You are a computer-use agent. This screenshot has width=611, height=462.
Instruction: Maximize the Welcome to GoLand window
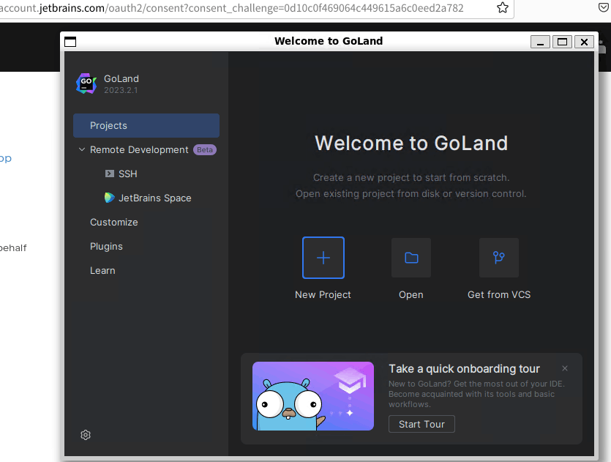click(x=562, y=42)
